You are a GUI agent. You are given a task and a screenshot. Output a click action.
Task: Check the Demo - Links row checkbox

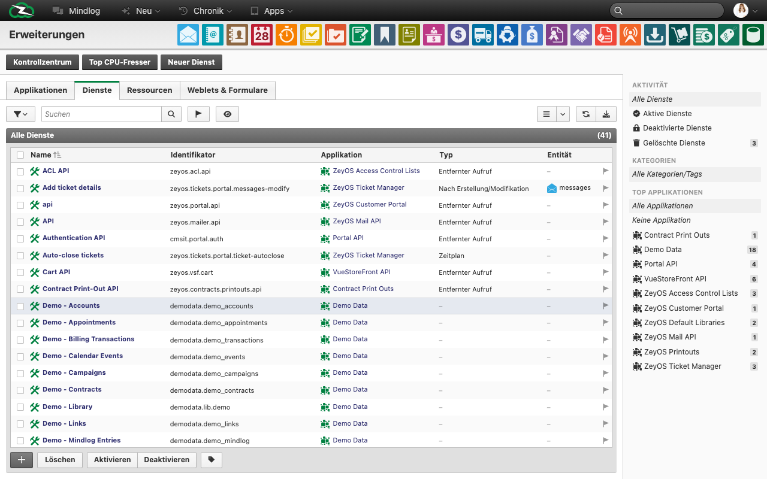(x=20, y=424)
